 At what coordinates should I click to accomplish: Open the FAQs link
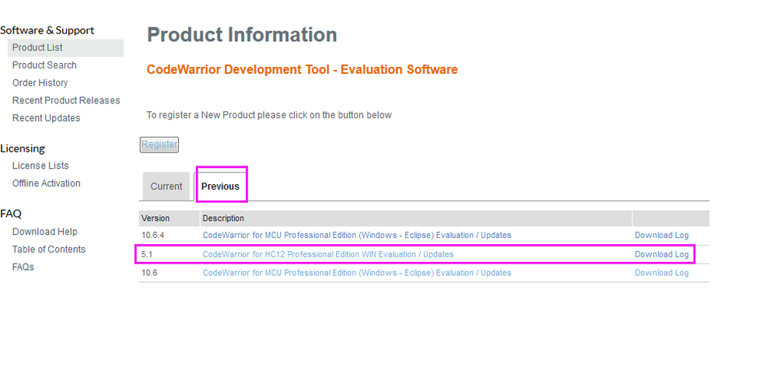click(23, 267)
